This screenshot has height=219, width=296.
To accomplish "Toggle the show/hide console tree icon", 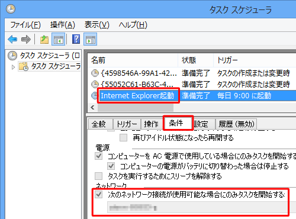I will [59, 40].
